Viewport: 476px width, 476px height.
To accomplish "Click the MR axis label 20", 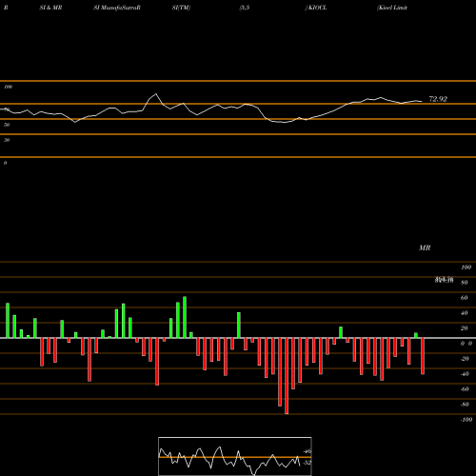I will [x=465, y=328].
